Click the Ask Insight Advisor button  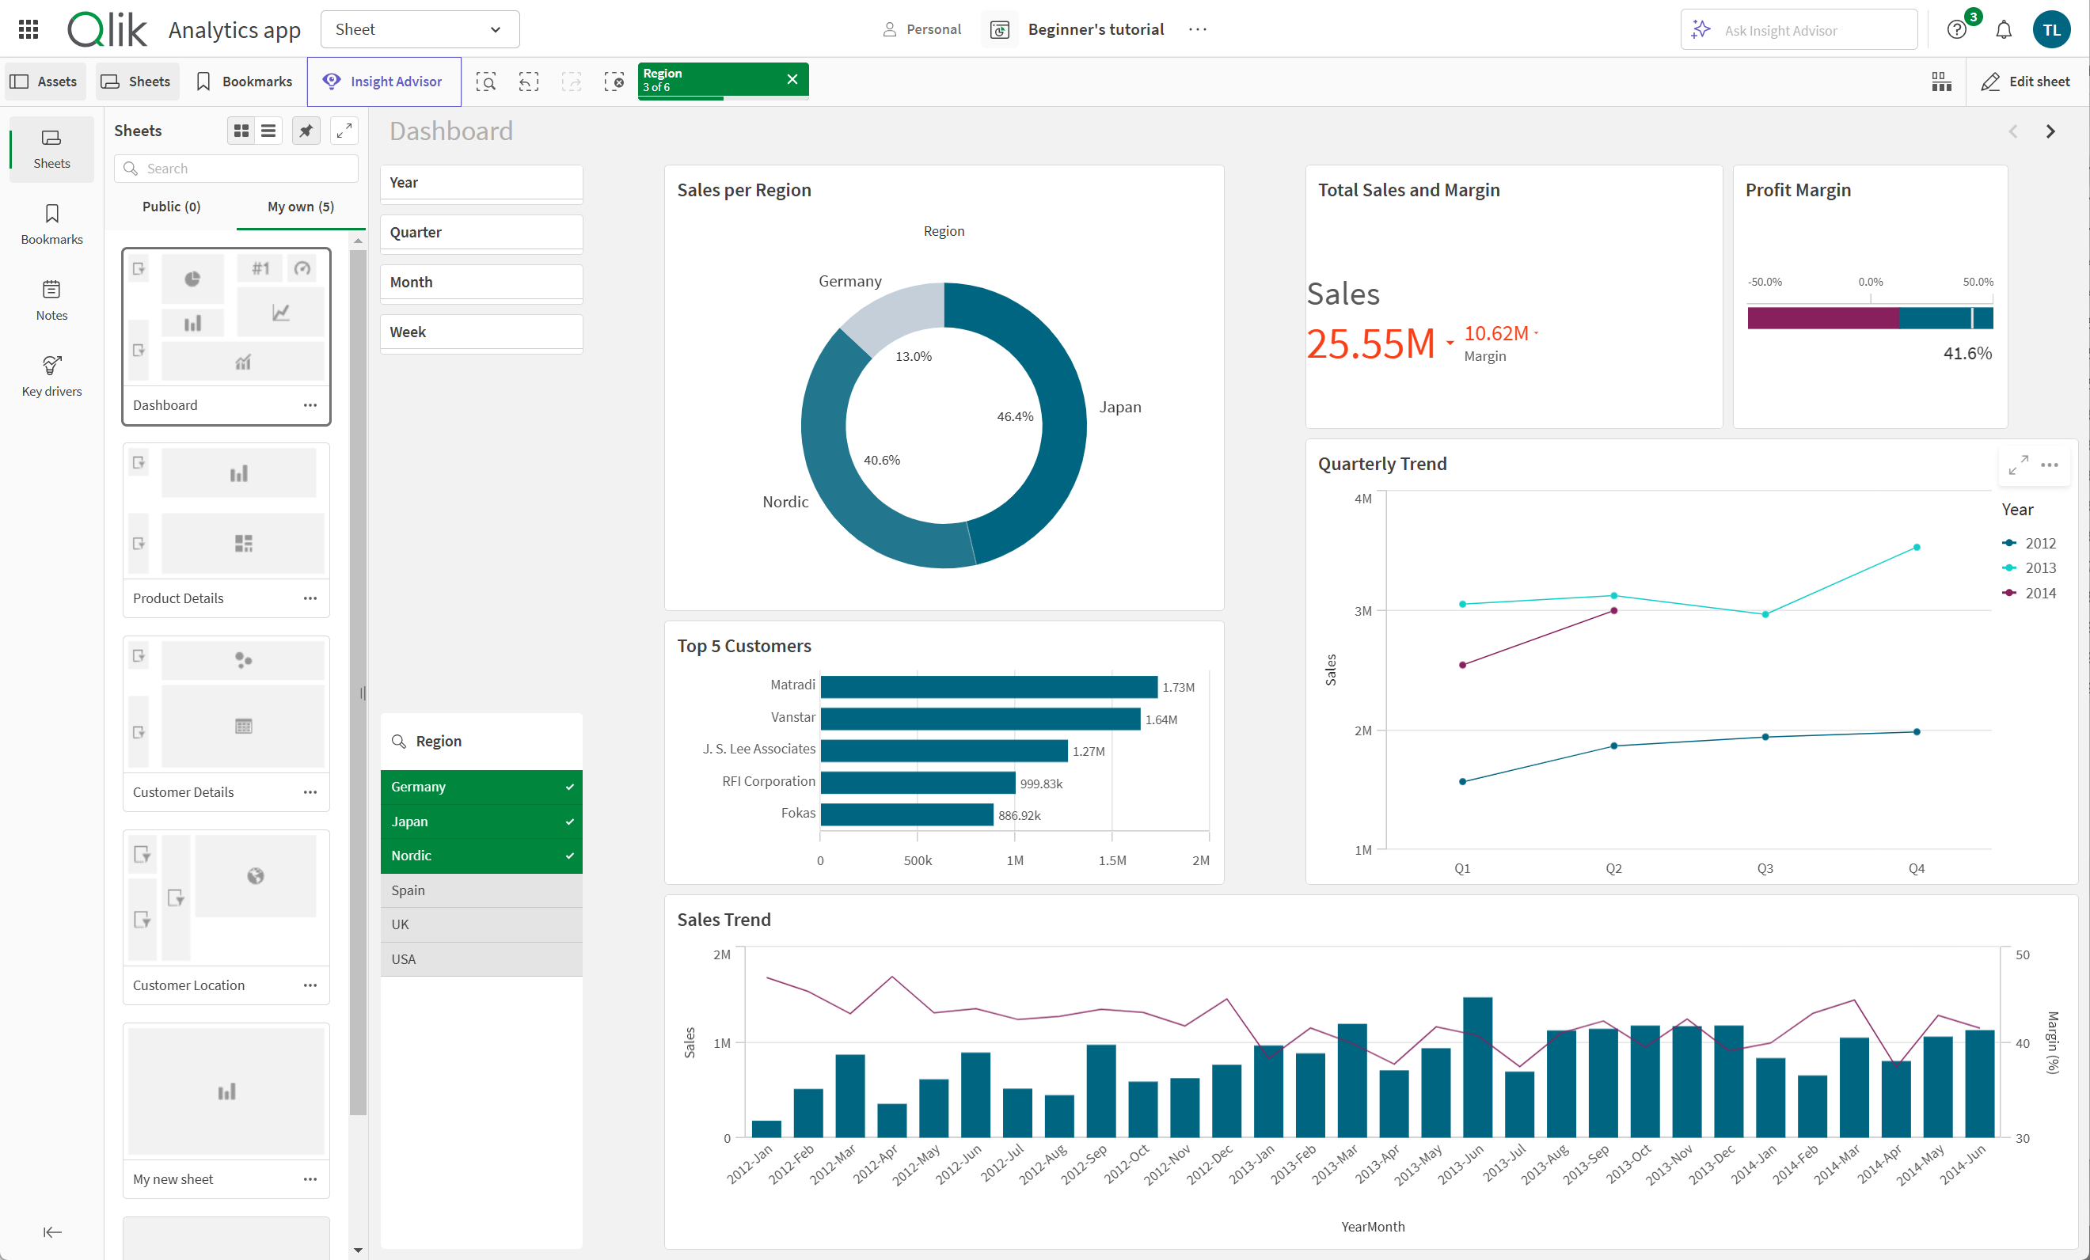tap(1800, 27)
